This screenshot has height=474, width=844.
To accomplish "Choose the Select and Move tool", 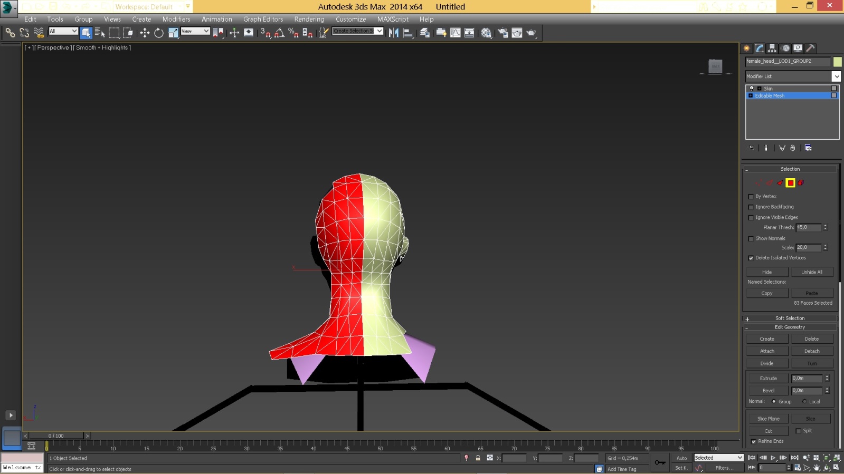I will [x=145, y=33].
